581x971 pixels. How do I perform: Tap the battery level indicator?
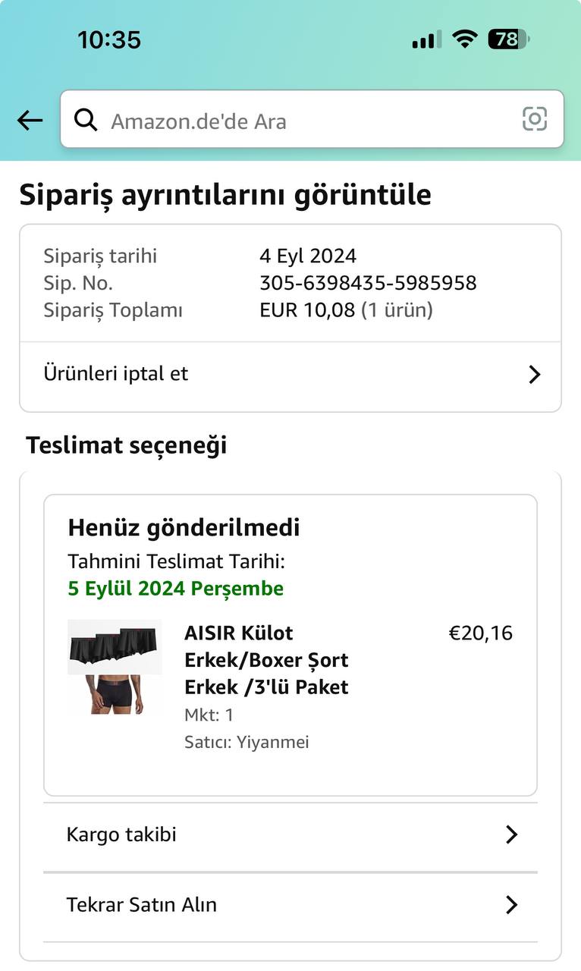pos(509,39)
